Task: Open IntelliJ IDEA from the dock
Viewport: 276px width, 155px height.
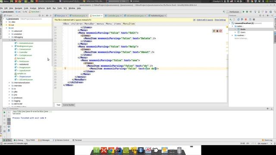Action: (x=119, y=150)
